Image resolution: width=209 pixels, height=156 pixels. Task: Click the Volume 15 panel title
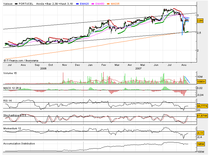[10, 73]
